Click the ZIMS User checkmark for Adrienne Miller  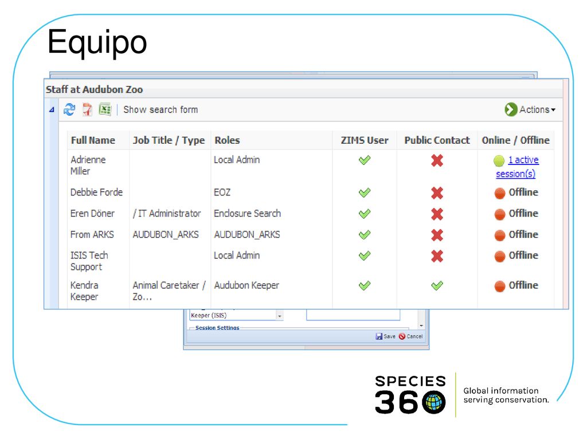pyautogui.click(x=365, y=160)
